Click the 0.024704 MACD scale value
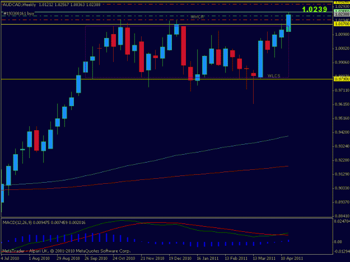The width and height of the screenshot is (350, 262). click(342, 221)
